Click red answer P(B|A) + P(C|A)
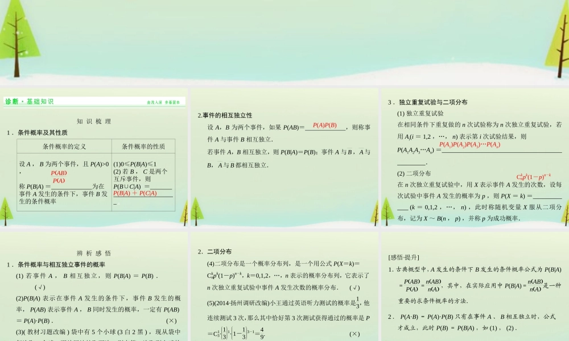Screen dimensions: 569x341 pyautogui.click(x=135, y=193)
